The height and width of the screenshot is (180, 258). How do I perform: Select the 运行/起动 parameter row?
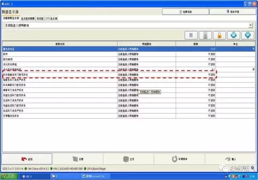[x=129, y=59]
